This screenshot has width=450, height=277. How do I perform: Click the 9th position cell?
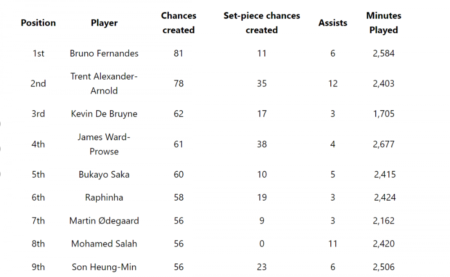[38, 267]
